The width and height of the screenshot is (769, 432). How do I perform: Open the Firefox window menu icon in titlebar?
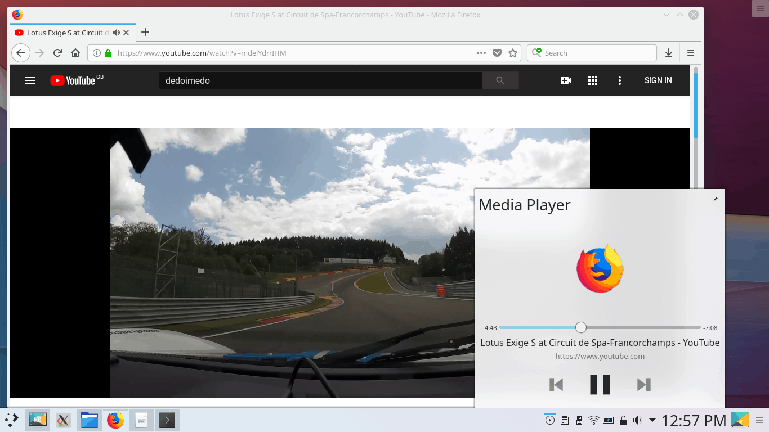[x=17, y=15]
